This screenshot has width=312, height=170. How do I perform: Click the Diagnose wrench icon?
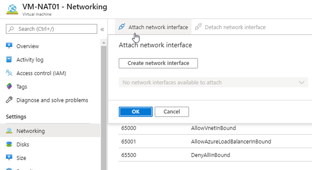(x=9, y=100)
